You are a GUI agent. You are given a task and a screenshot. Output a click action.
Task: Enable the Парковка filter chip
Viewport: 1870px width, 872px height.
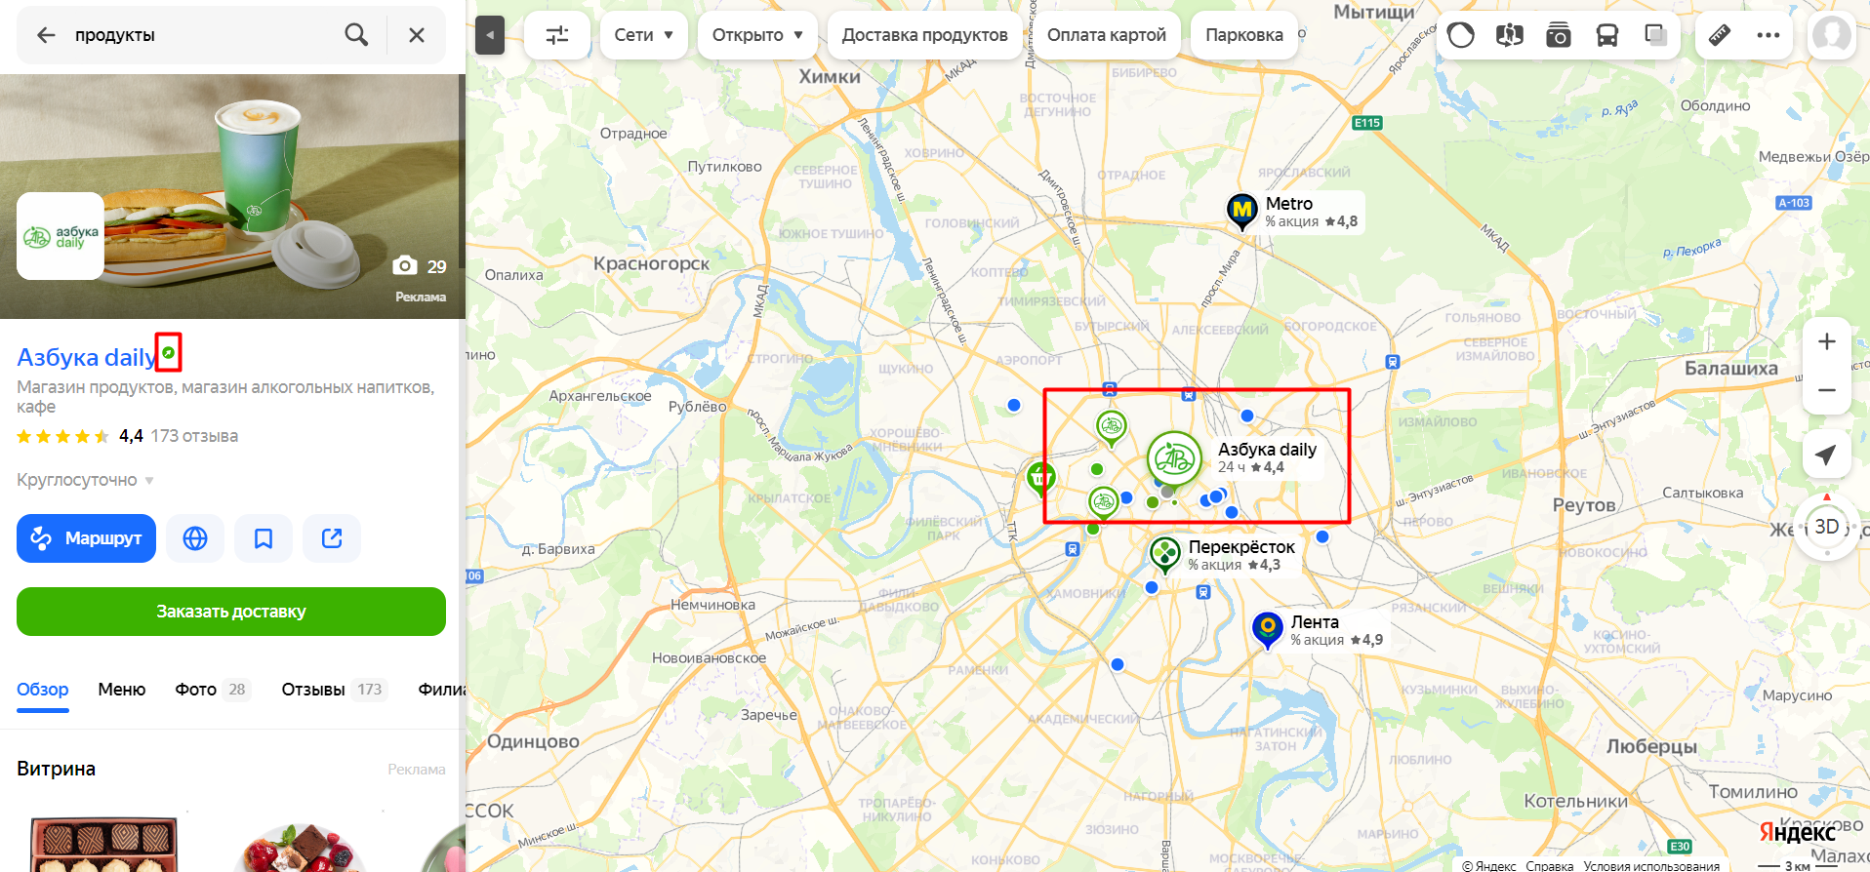[x=1244, y=35]
